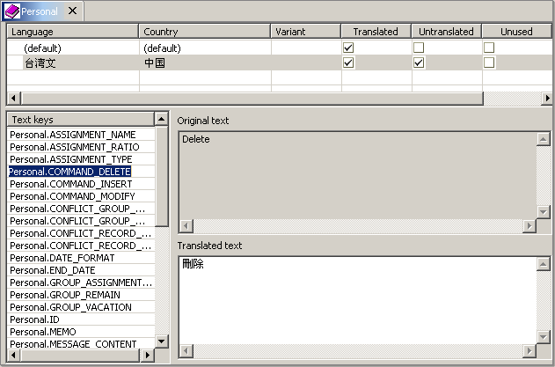This screenshot has width=555, height=367.
Task: Close the Personal tab
Action: click(x=72, y=11)
